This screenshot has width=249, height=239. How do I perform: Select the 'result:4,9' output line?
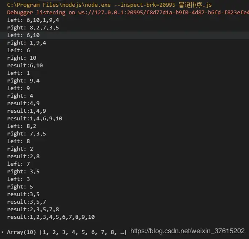24,103
